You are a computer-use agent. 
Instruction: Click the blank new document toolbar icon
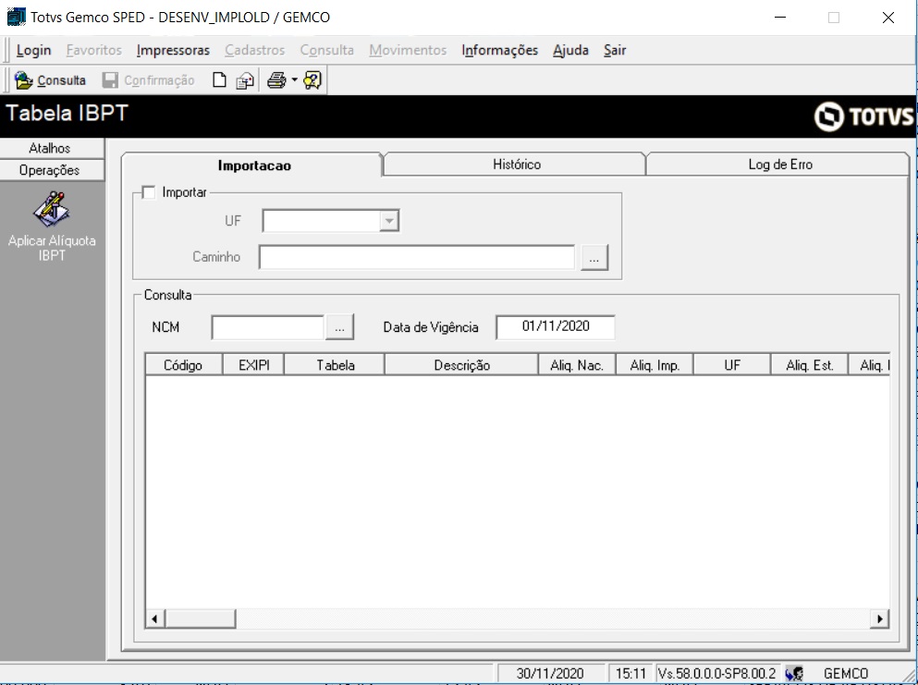[x=219, y=80]
